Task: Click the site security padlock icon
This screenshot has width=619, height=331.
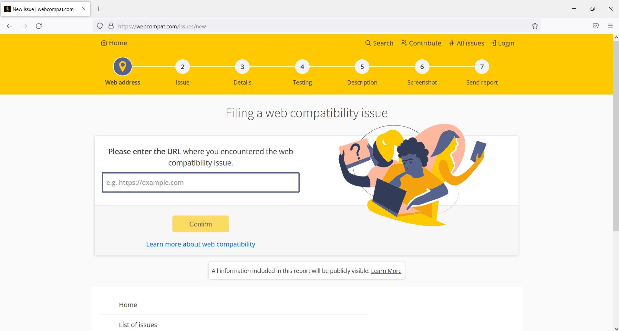Action: (x=111, y=26)
